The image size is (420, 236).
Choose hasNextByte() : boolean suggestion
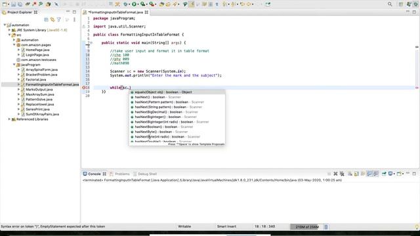[177, 132]
